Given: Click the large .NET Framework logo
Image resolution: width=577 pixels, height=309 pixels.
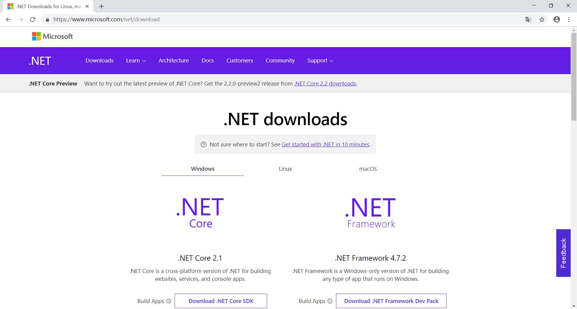Looking at the screenshot, I should coord(371,213).
